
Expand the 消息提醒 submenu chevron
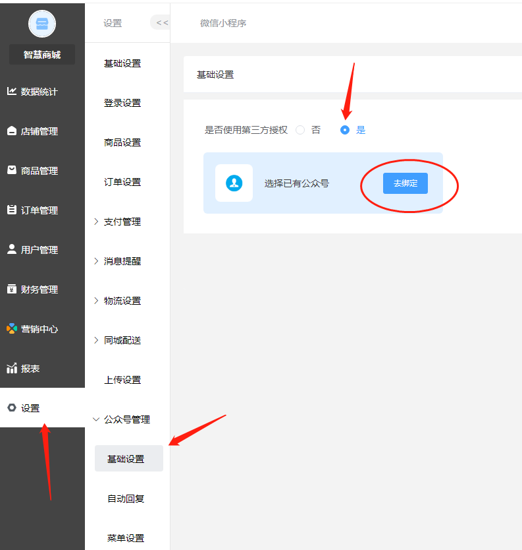pyautogui.click(x=96, y=261)
